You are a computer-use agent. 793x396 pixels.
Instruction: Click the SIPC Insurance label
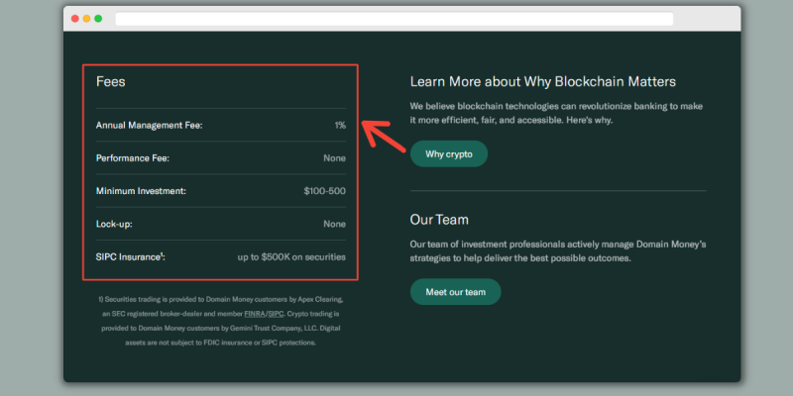tap(131, 256)
